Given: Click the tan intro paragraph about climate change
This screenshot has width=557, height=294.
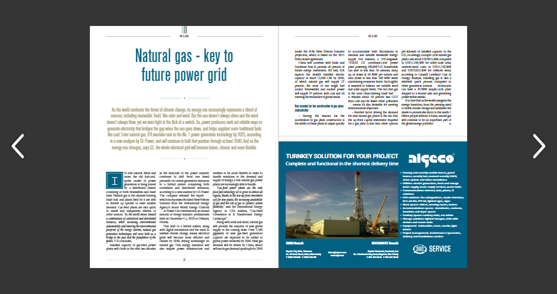Looking at the screenshot, I should click(184, 129).
